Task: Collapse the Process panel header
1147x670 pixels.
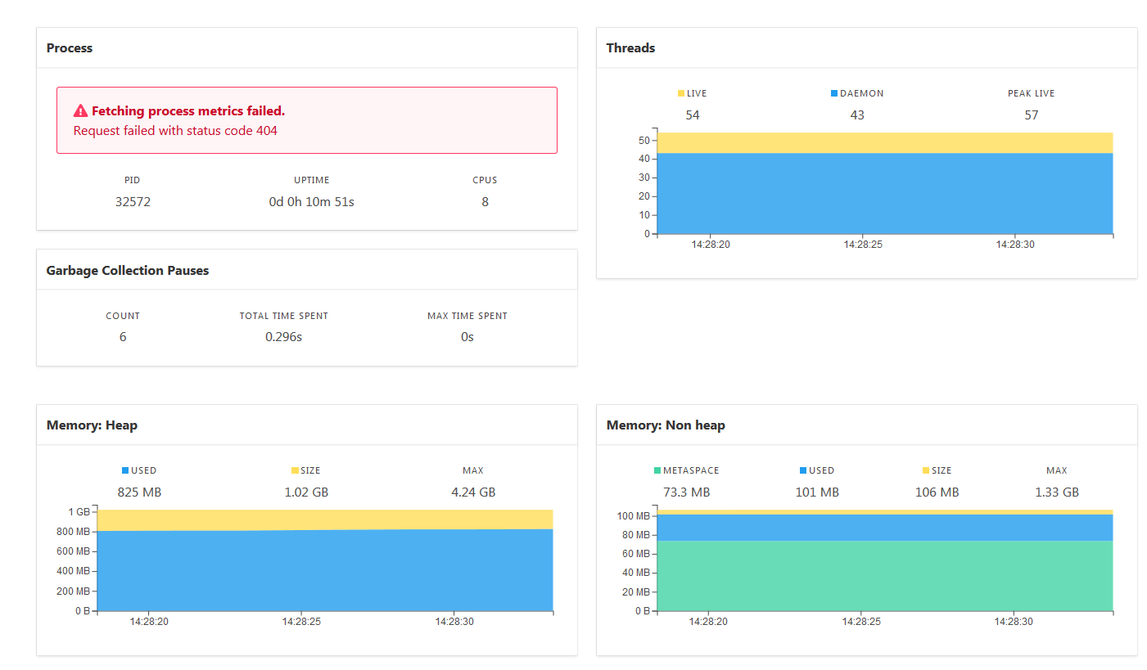Action: pos(70,47)
